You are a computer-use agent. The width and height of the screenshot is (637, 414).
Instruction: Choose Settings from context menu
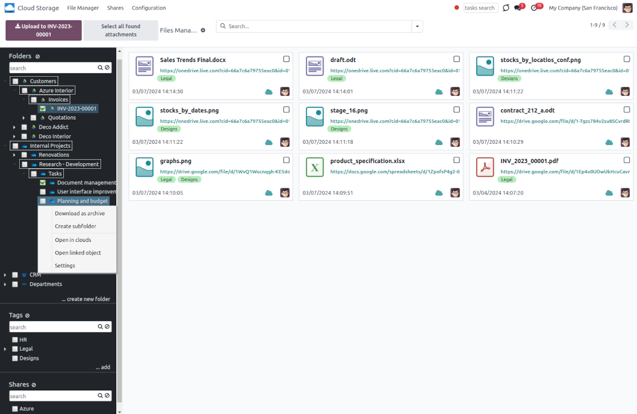[x=65, y=266]
